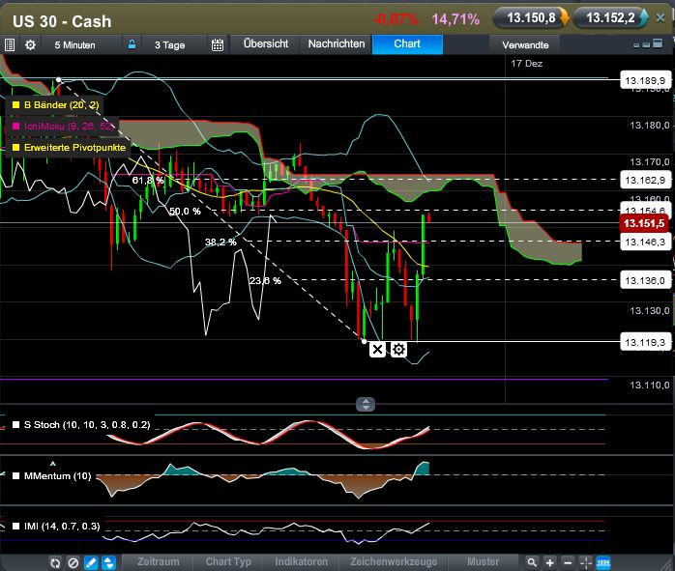Image resolution: width=675 pixels, height=571 pixels.
Task: Toggle S Stoch indicator checkbox
Action: pos(15,425)
